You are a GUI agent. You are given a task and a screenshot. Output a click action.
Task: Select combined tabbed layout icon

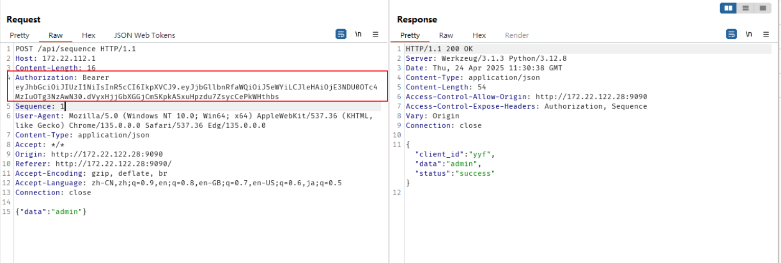(763, 8)
